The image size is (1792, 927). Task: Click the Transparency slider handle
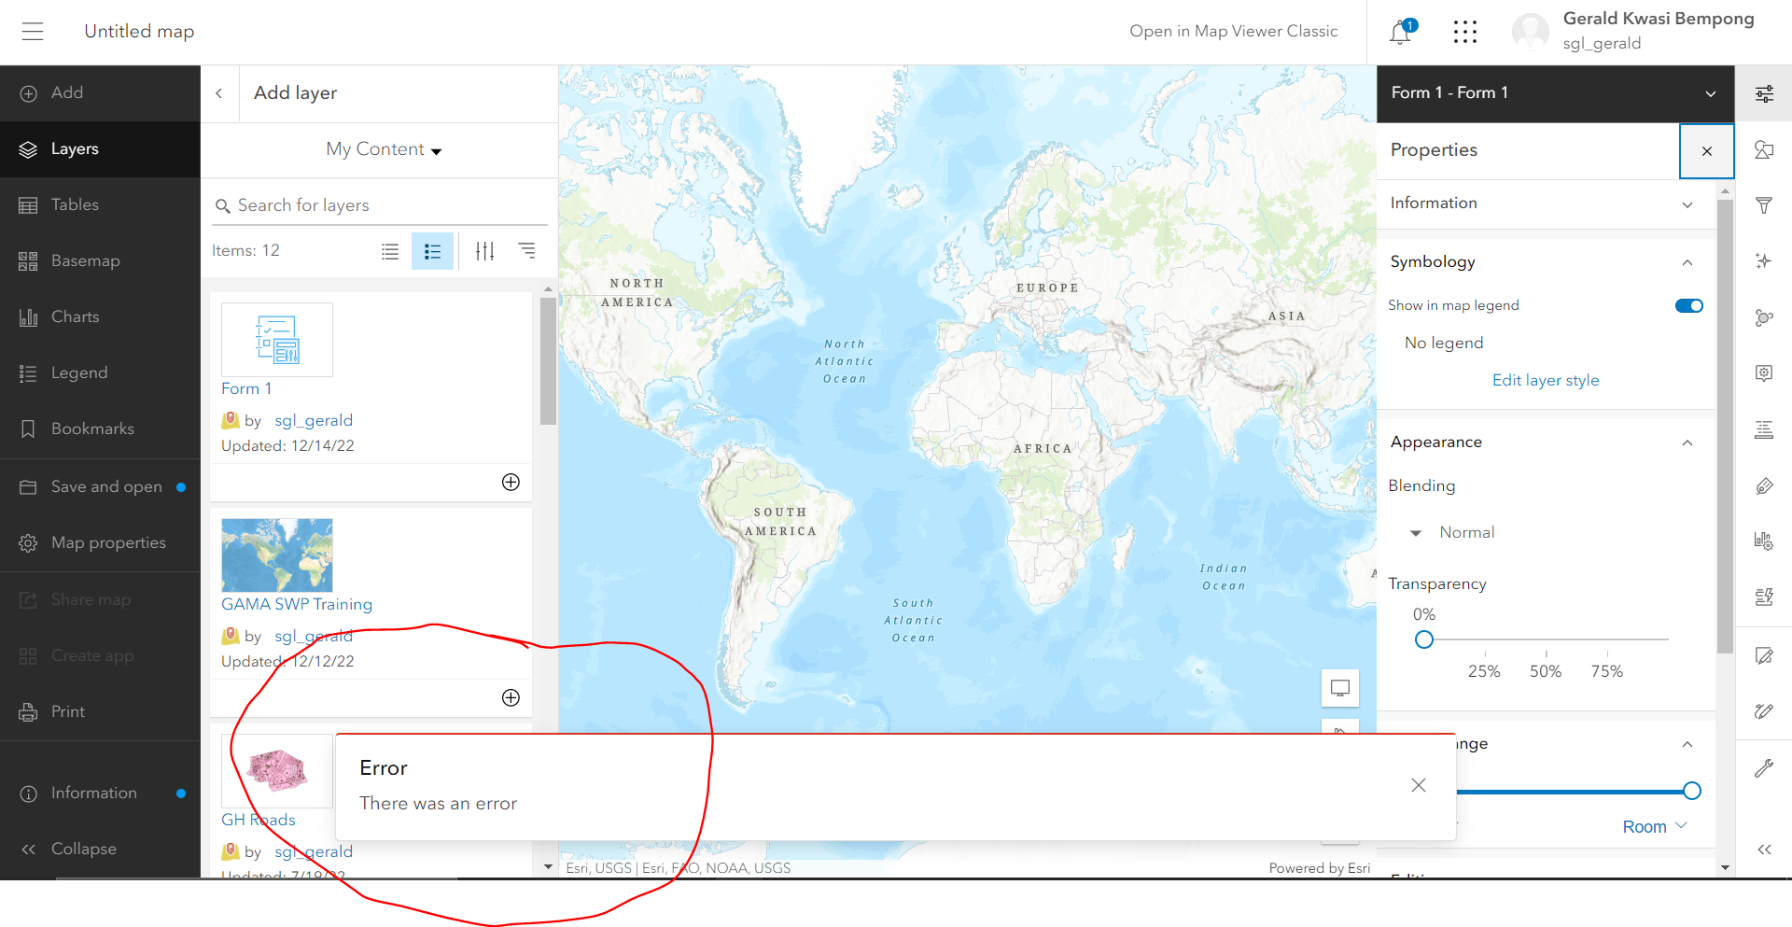(x=1424, y=640)
